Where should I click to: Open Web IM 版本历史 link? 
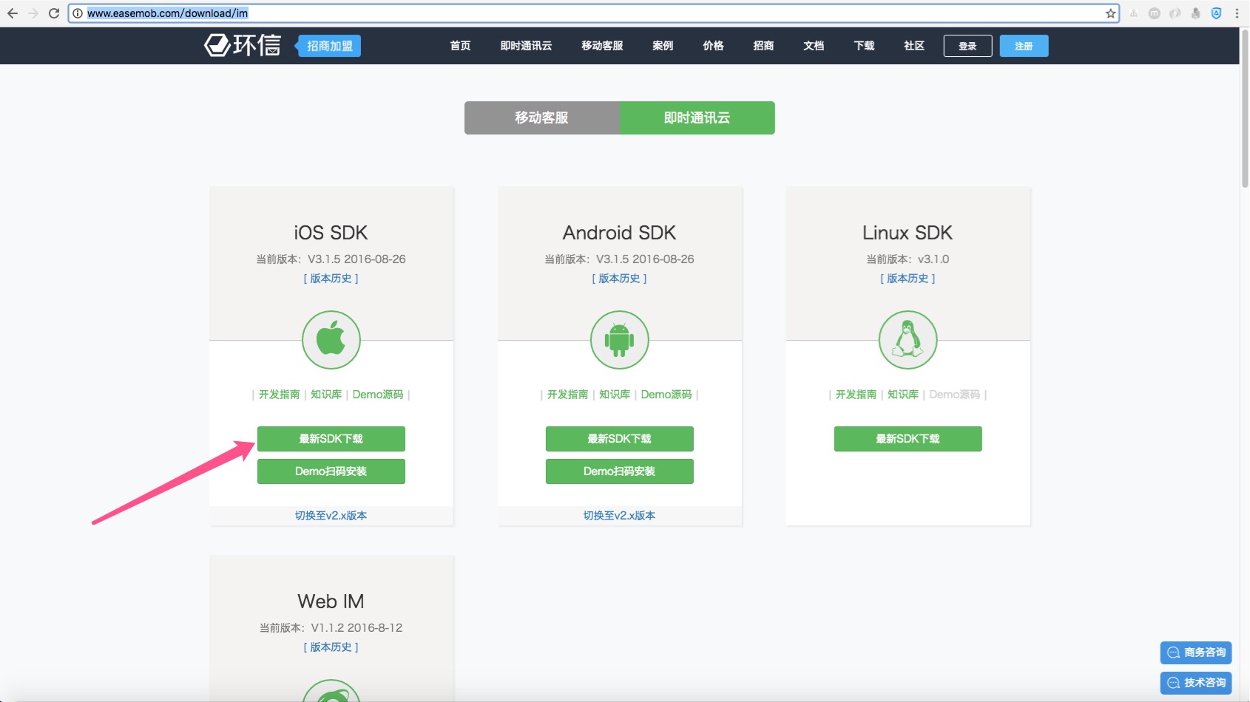(x=331, y=647)
